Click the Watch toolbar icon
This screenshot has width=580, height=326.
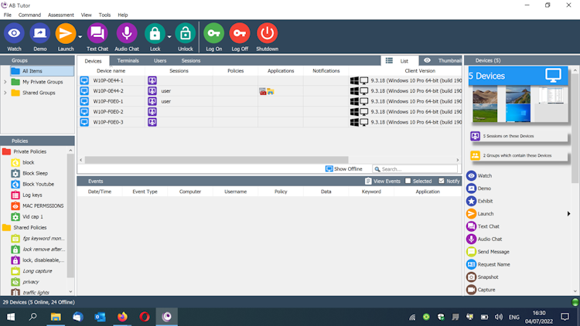click(14, 34)
